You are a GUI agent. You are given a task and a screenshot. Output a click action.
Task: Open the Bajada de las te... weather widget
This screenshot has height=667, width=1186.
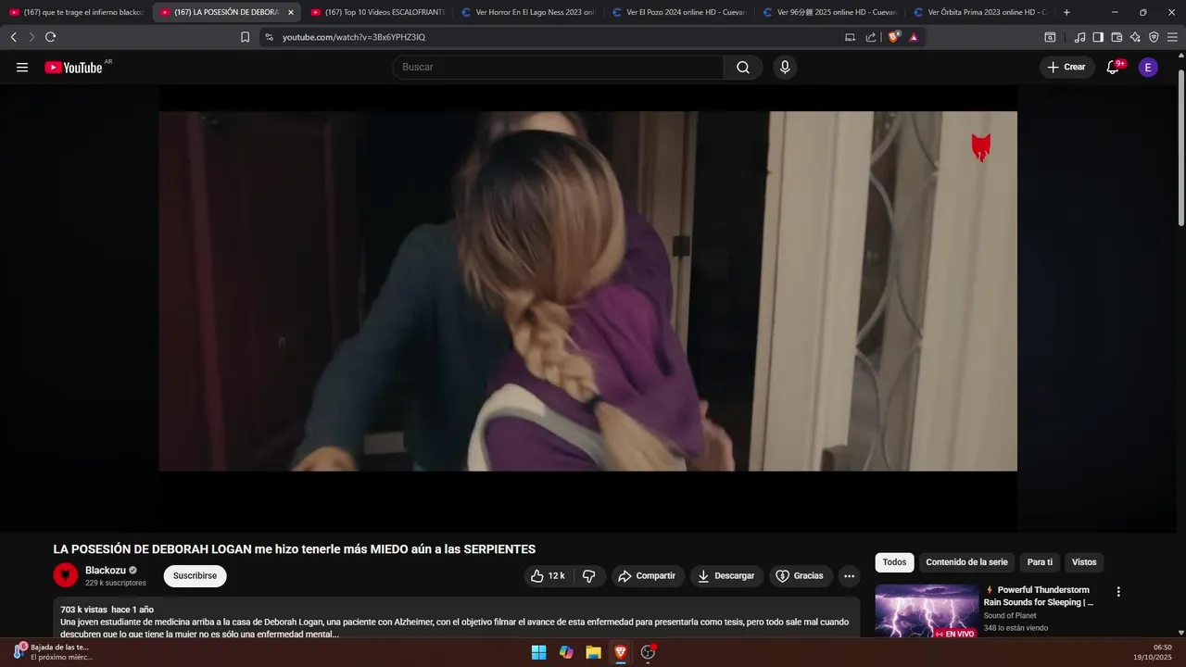click(x=53, y=652)
